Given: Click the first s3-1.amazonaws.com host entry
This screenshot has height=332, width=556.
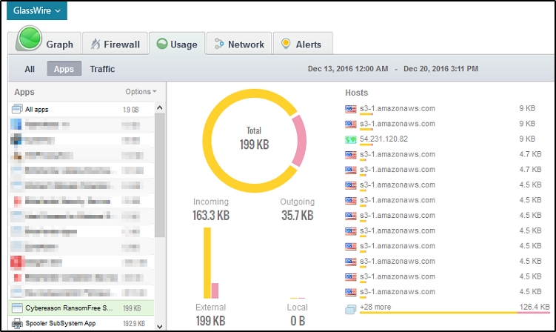Looking at the screenshot, I should [397, 108].
